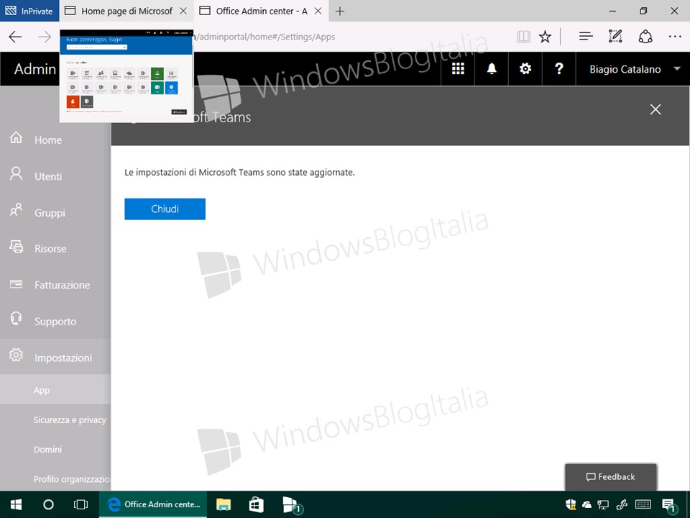Close the Microsoft Teams settings panel
690x518 pixels.
tap(655, 109)
